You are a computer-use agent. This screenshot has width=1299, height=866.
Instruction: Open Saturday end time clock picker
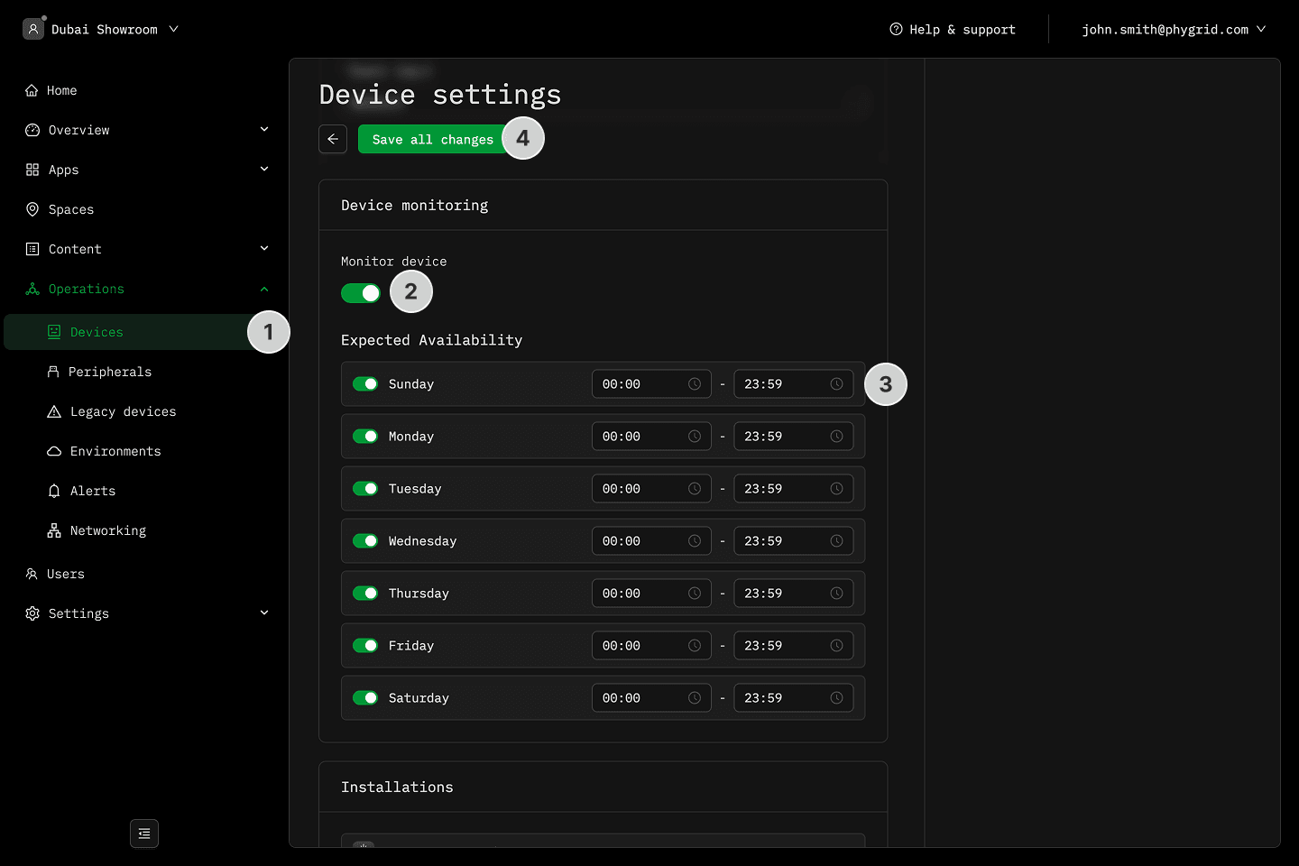836,698
